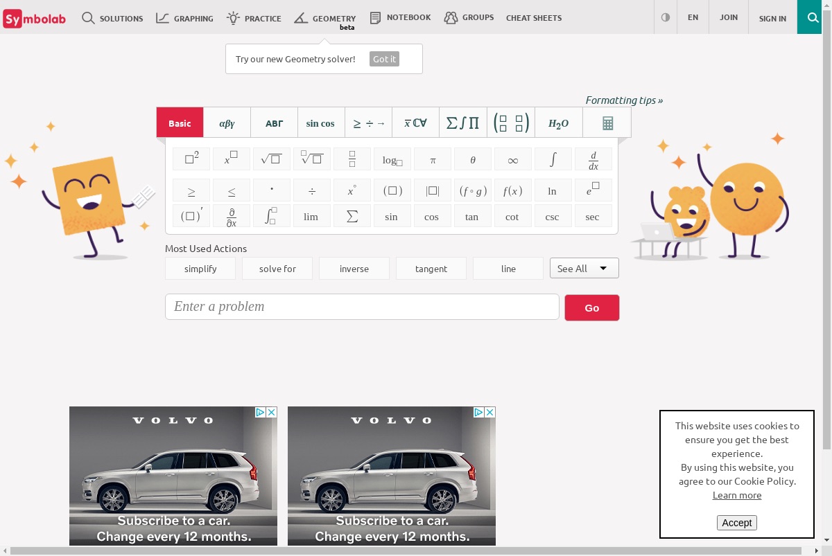Insert the summation sigma symbol
The width and height of the screenshot is (832, 556).
352,216
